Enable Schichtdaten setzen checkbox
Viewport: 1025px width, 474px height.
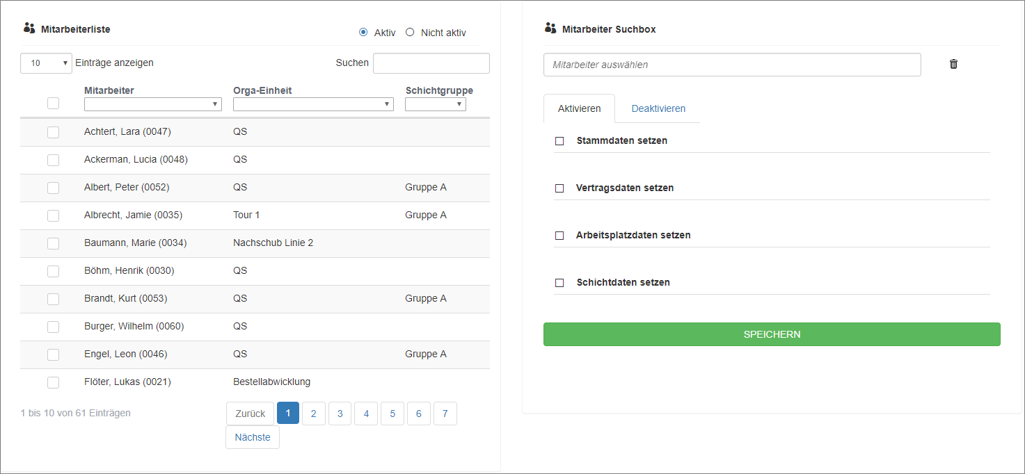[x=559, y=283]
